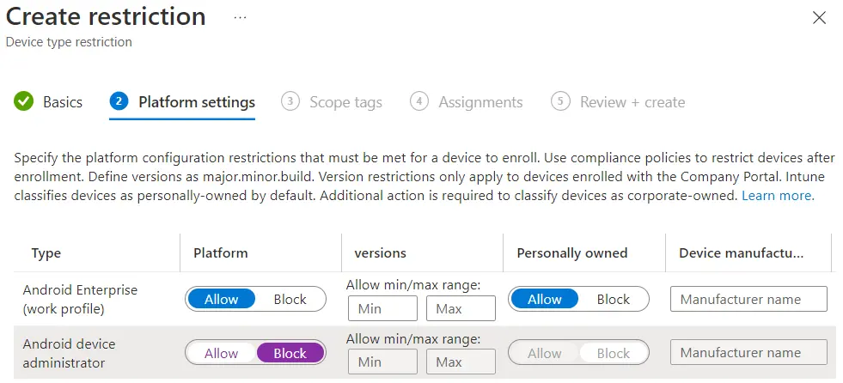Screen dimensions: 843x383
Task: Click the Review + create step 5 icon
Action: pyautogui.click(x=560, y=101)
